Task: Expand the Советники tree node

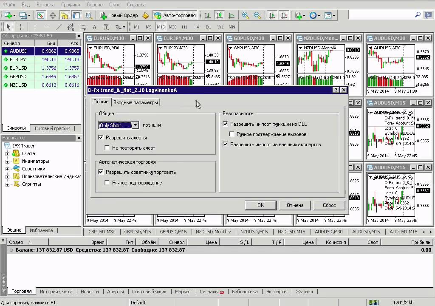Action: [8, 169]
